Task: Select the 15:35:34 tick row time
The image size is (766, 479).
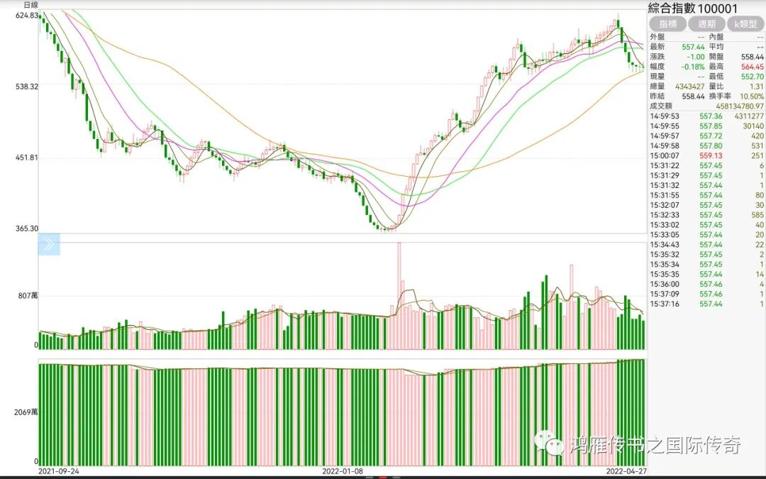Action: tap(665, 265)
